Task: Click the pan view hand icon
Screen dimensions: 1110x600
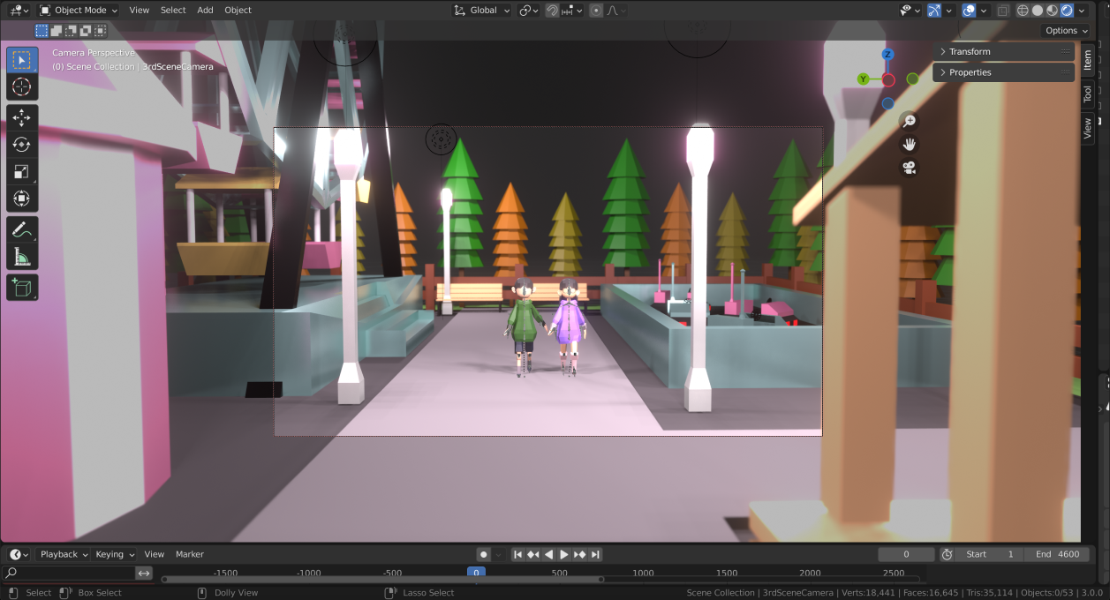Action: pyautogui.click(x=909, y=144)
